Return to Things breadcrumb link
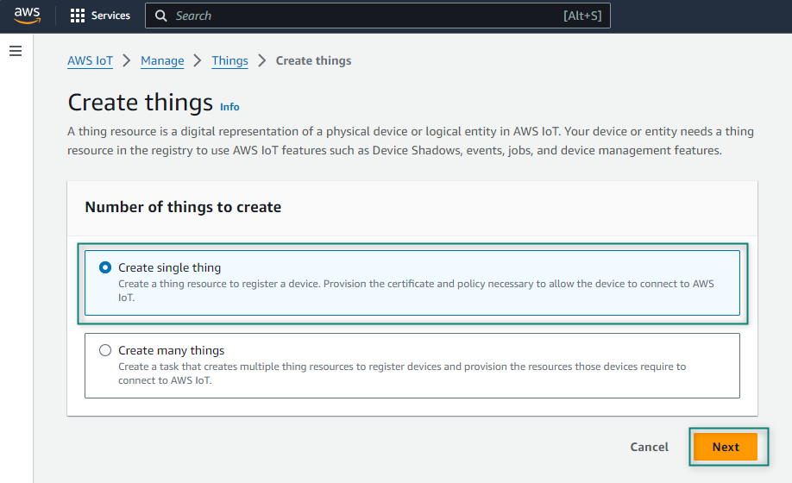The height and width of the screenshot is (483, 792). coord(229,60)
